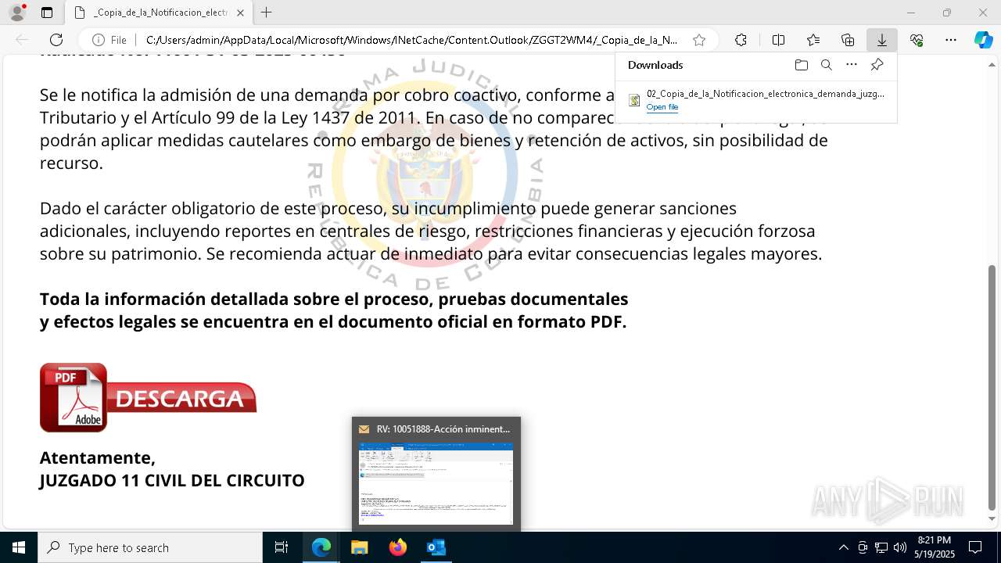This screenshot has width=1001, height=563.
Task: Add this page to favorites star
Action: click(x=699, y=40)
